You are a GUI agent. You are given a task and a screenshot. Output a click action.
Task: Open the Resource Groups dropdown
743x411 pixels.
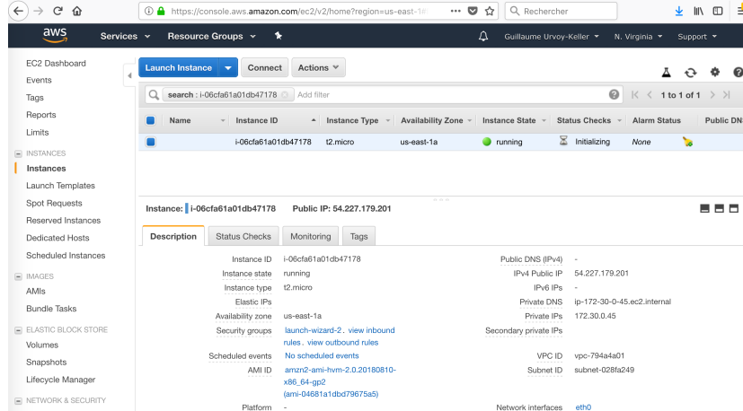(x=211, y=36)
